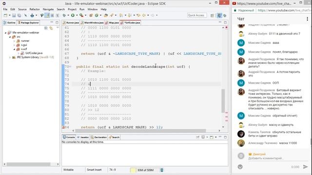The image size is (312, 175).
Task: Open the Window menu
Action: pos(93,9)
